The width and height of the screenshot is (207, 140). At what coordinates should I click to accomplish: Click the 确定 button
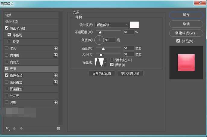(186, 15)
